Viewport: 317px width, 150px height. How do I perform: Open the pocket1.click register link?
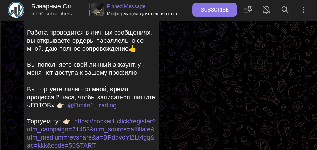pos(91,134)
